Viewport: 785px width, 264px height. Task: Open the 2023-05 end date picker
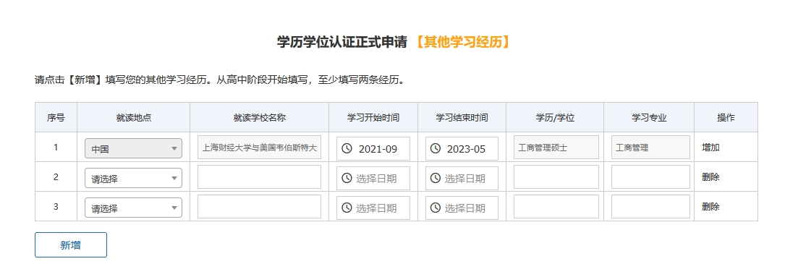[x=462, y=148]
